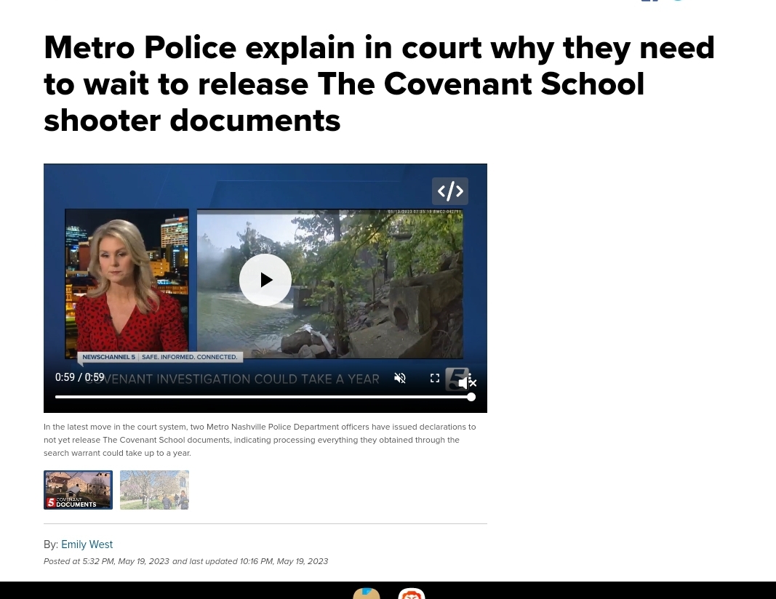Click the speaker-x icon overlapping the 5 logo
Image resolution: width=776 pixels, height=599 pixels.
pyautogui.click(x=467, y=383)
